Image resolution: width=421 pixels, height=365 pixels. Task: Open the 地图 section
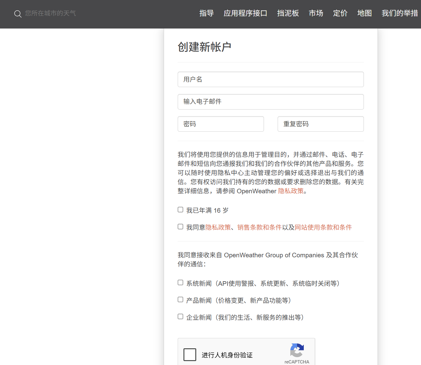364,13
